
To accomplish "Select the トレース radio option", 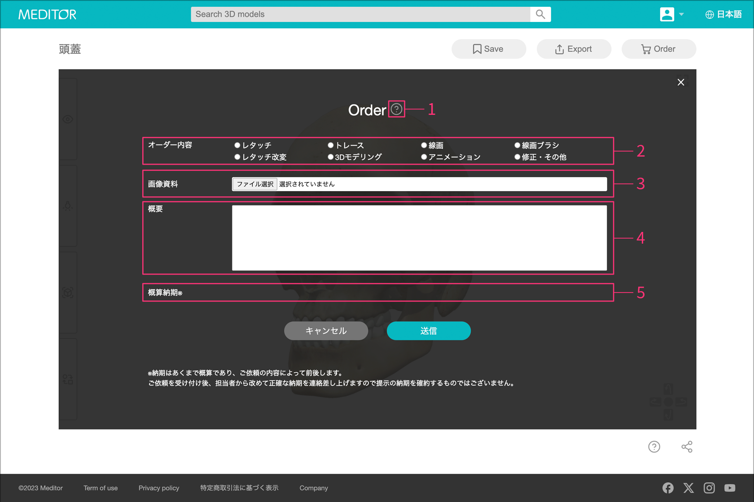I will coord(331,145).
